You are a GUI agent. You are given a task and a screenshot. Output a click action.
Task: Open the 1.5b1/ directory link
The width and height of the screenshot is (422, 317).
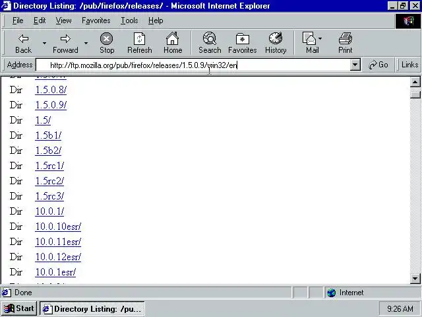(x=48, y=135)
